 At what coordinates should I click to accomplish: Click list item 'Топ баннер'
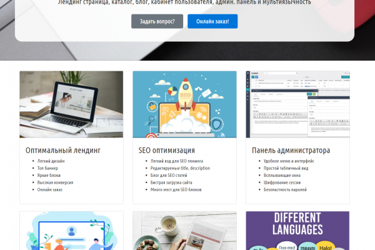[47, 168]
